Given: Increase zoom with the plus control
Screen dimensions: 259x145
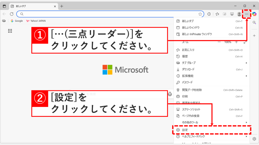Looking at the screenshot, I should click(x=236, y=42).
